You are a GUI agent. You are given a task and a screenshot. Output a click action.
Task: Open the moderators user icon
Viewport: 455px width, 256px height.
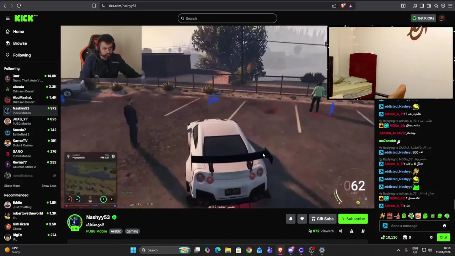click(363, 231)
